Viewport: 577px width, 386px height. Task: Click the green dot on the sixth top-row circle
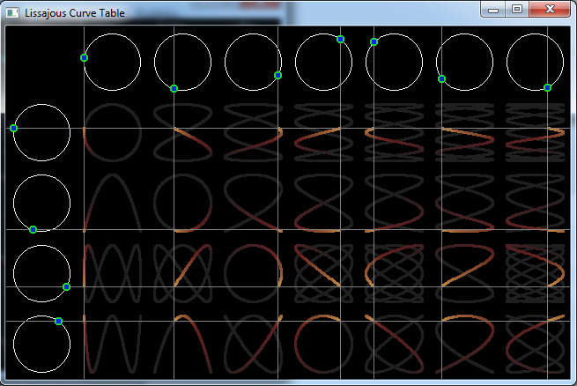(x=441, y=78)
